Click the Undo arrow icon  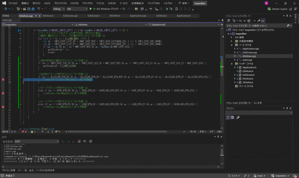39,9
